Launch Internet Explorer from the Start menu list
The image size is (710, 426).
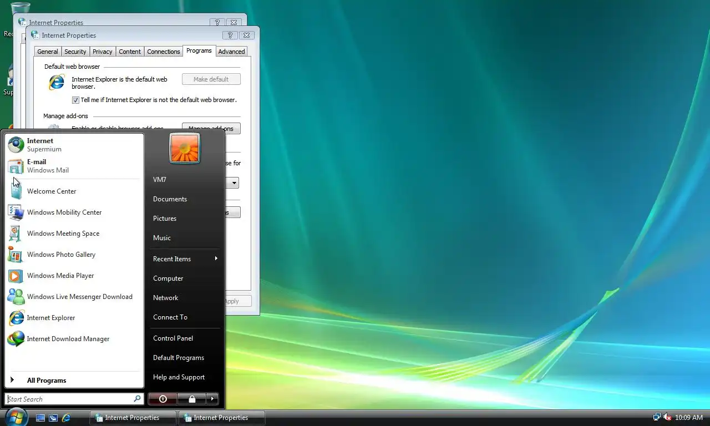[74, 318]
